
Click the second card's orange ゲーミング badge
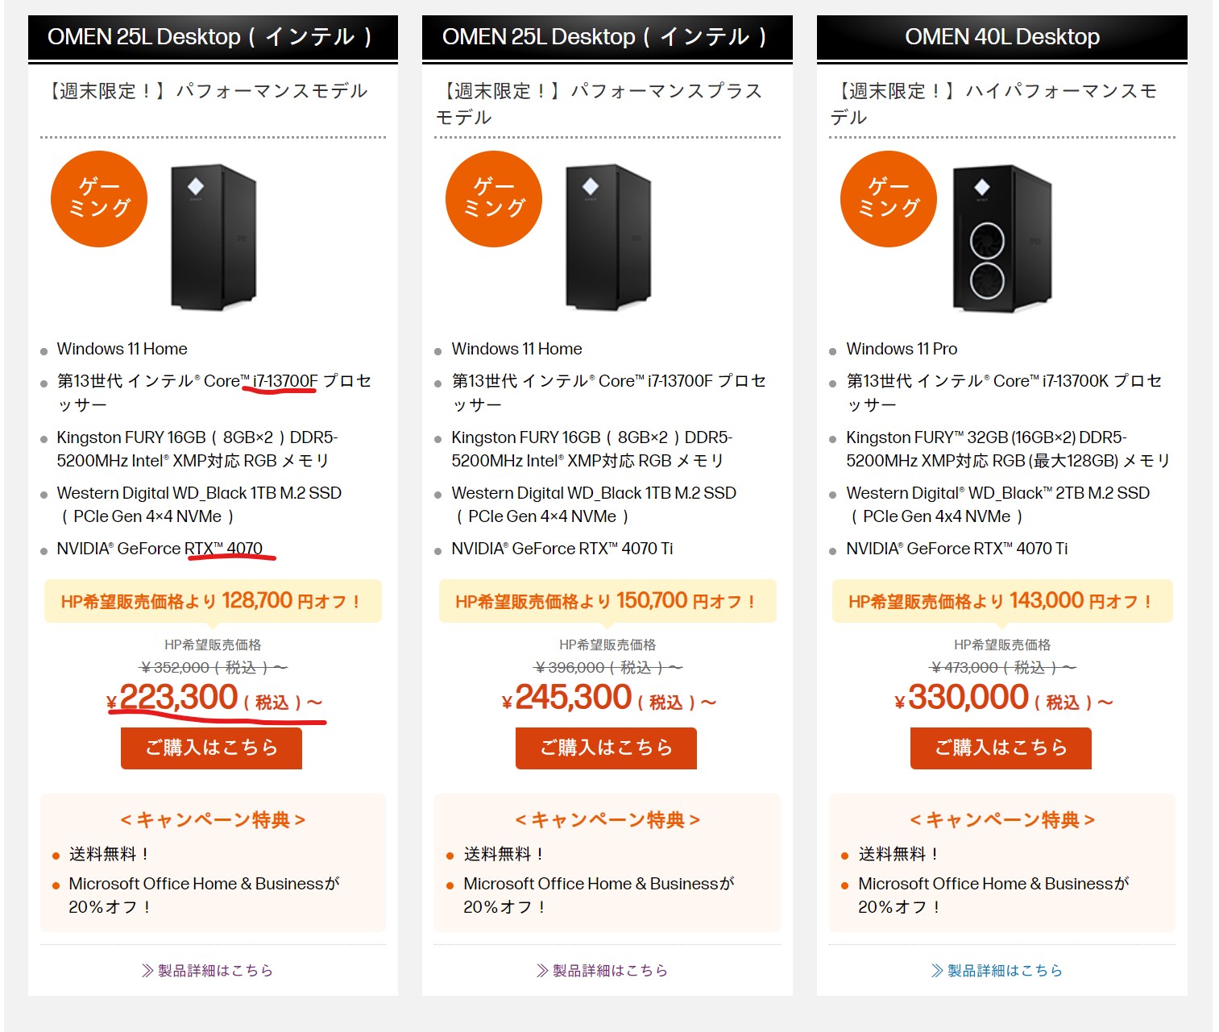(494, 199)
